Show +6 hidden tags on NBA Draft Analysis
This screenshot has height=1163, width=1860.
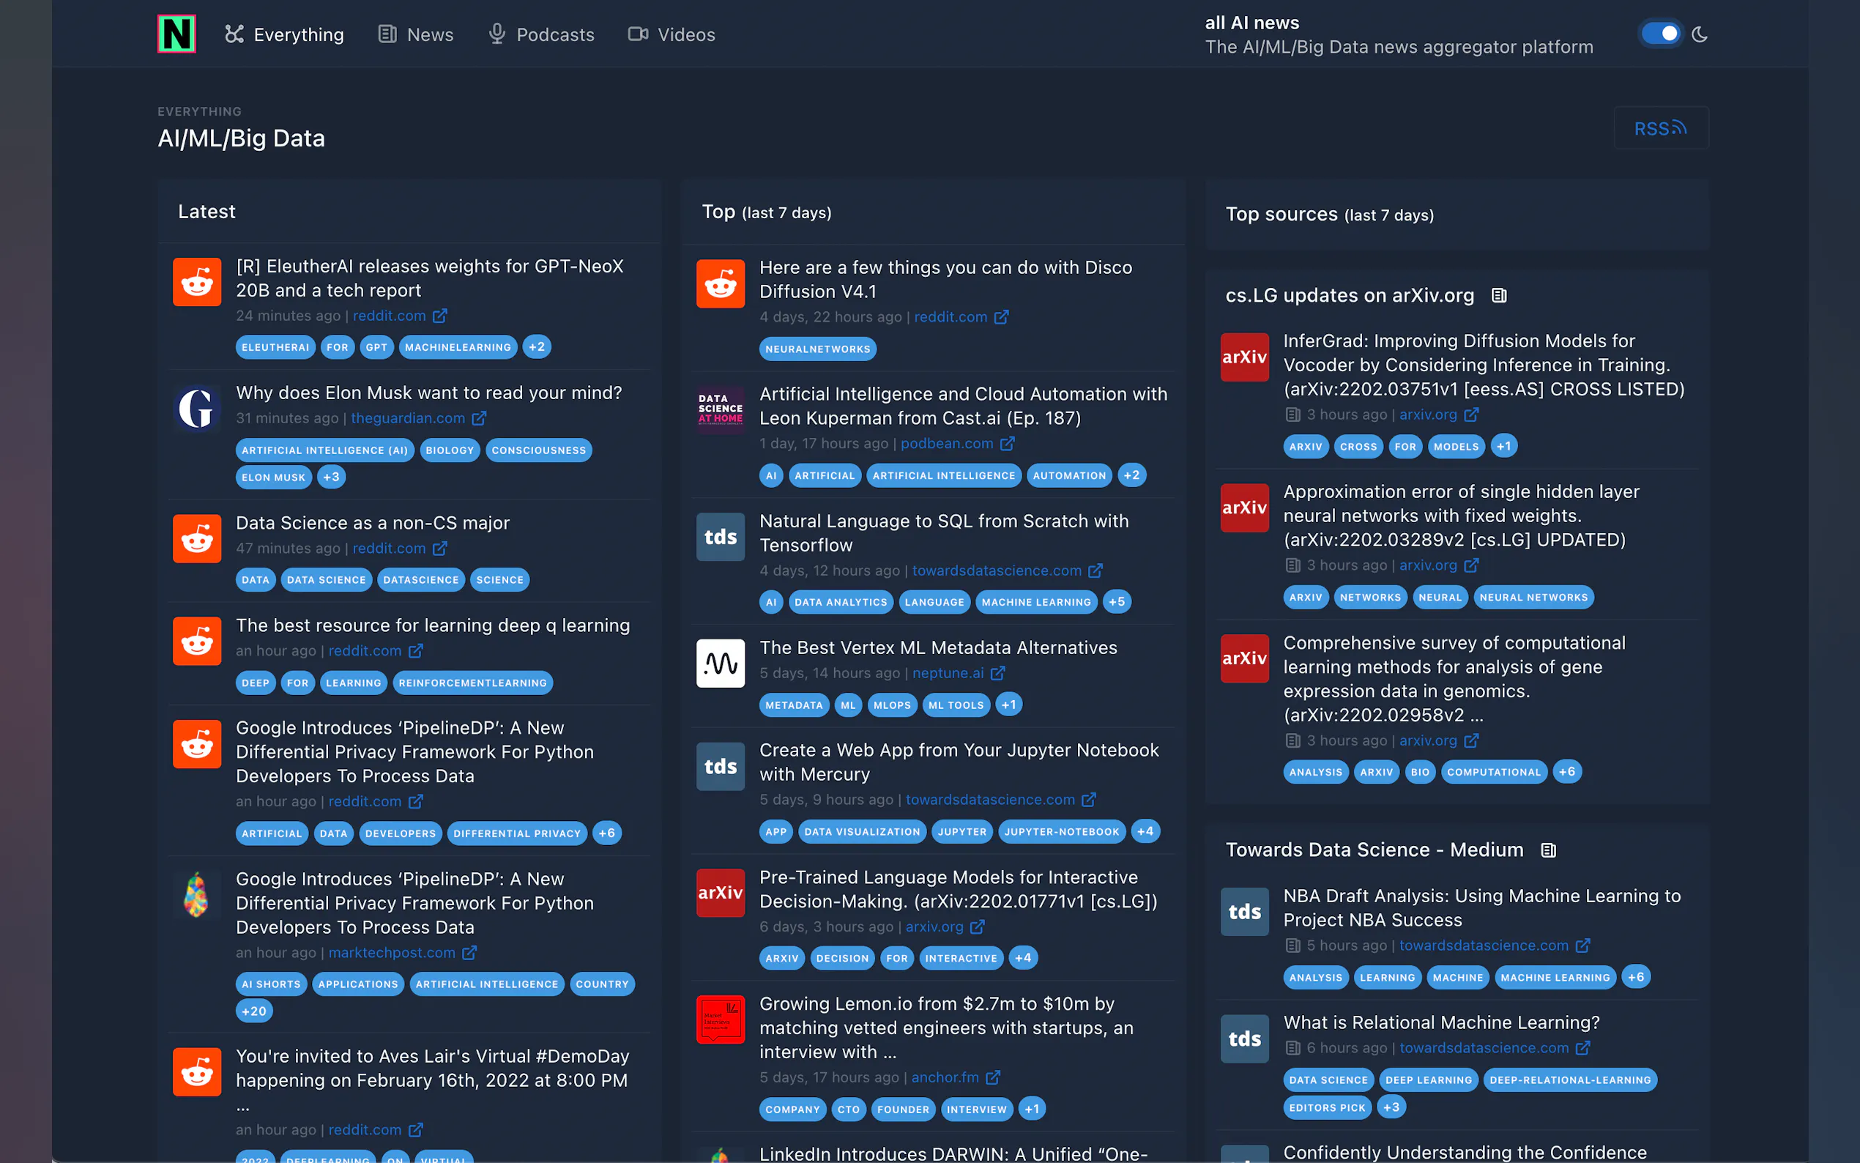(x=1636, y=977)
